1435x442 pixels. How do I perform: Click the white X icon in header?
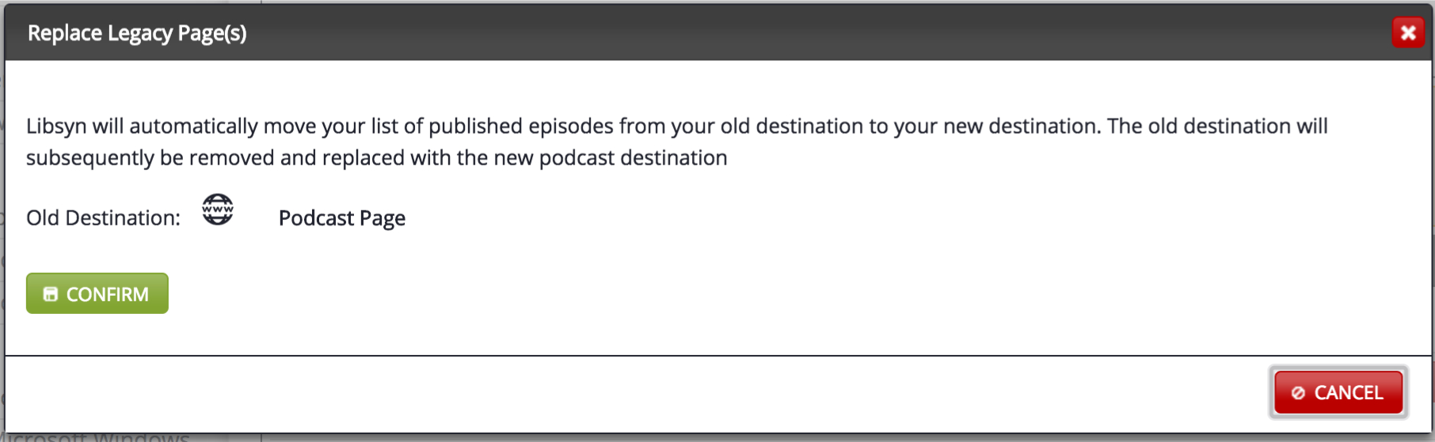[1408, 32]
